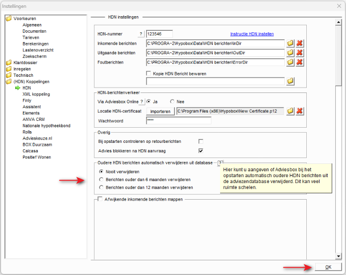Select Nee for Via Adviesbox Online

point(172,102)
